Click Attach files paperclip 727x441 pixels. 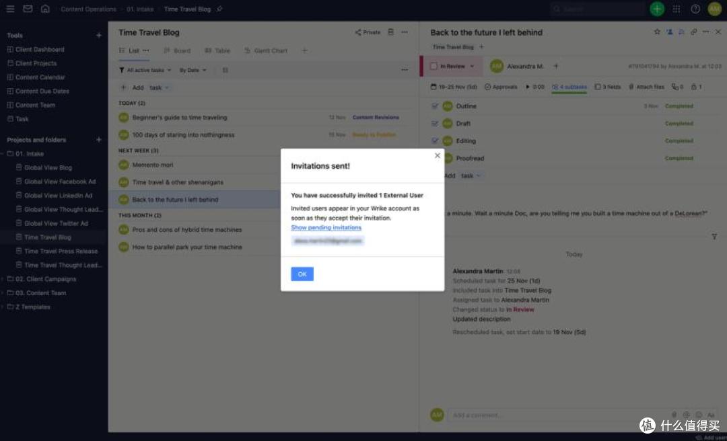tap(646, 87)
